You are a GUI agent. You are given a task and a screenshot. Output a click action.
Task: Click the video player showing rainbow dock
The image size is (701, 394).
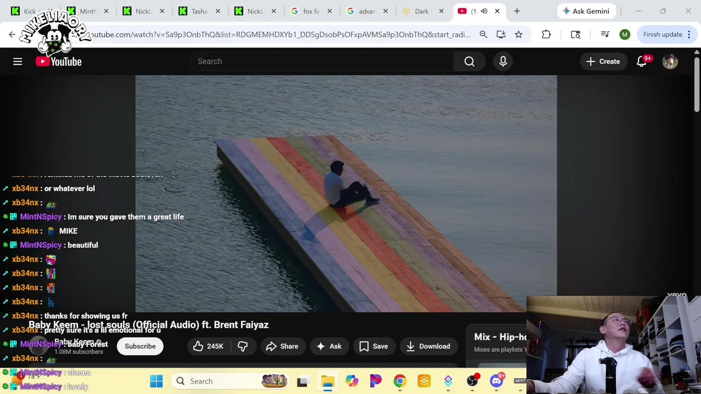[x=346, y=194]
